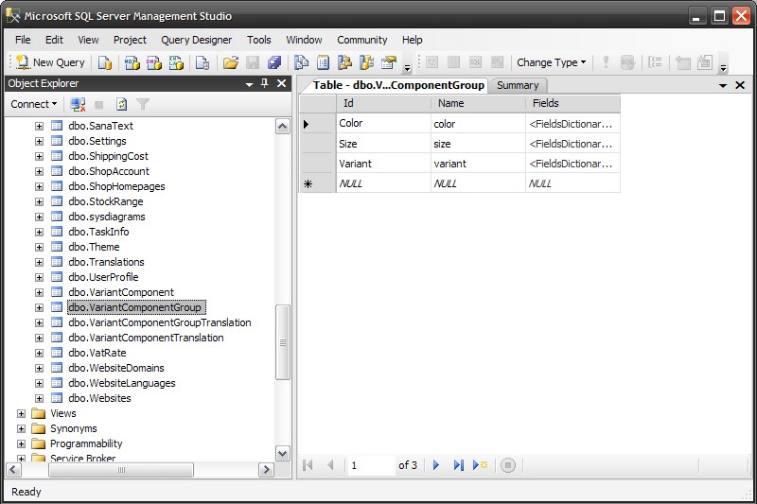The width and height of the screenshot is (757, 504).
Task: Open the Connect dropdown in Object Explorer
Action: (x=33, y=104)
